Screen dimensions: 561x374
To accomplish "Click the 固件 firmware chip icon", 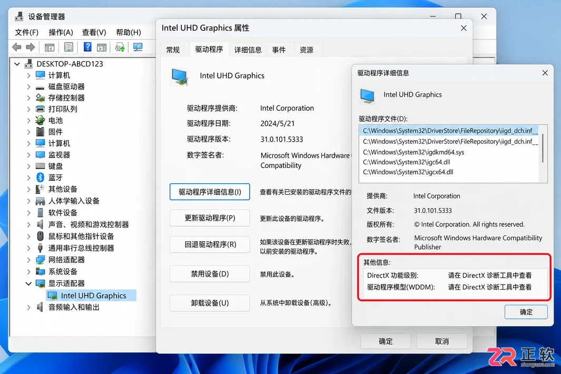I will pos(40,132).
